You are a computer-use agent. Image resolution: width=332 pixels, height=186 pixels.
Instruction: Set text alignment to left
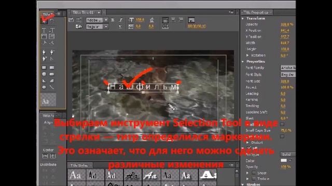(x=165, y=20)
